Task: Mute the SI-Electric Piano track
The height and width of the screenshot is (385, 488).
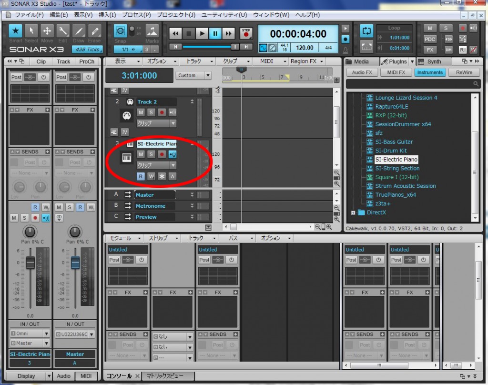Action: 141,154
